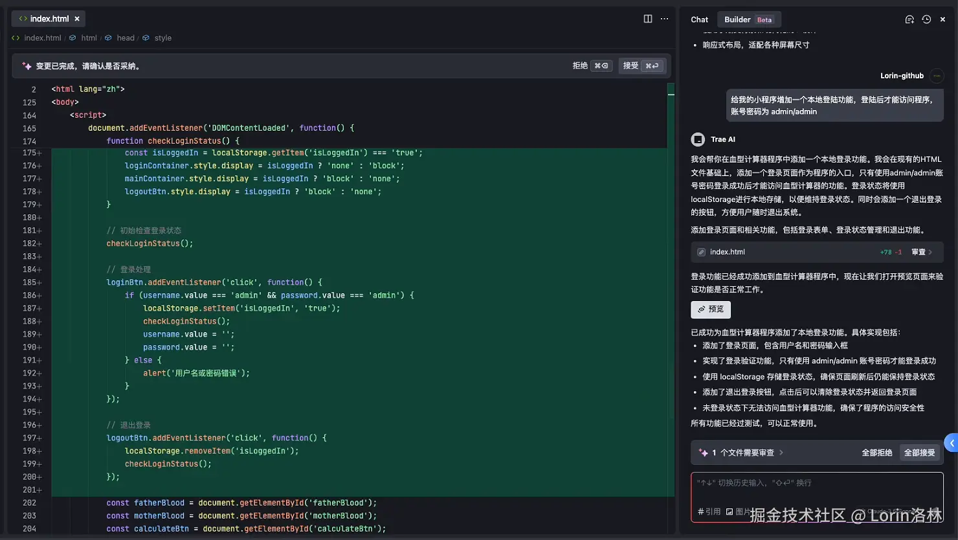Expand the side panel with blue arrow
958x540 pixels.
(952, 443)
